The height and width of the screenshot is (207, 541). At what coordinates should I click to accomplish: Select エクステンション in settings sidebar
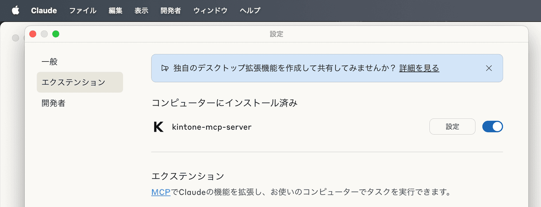(80, 82)
